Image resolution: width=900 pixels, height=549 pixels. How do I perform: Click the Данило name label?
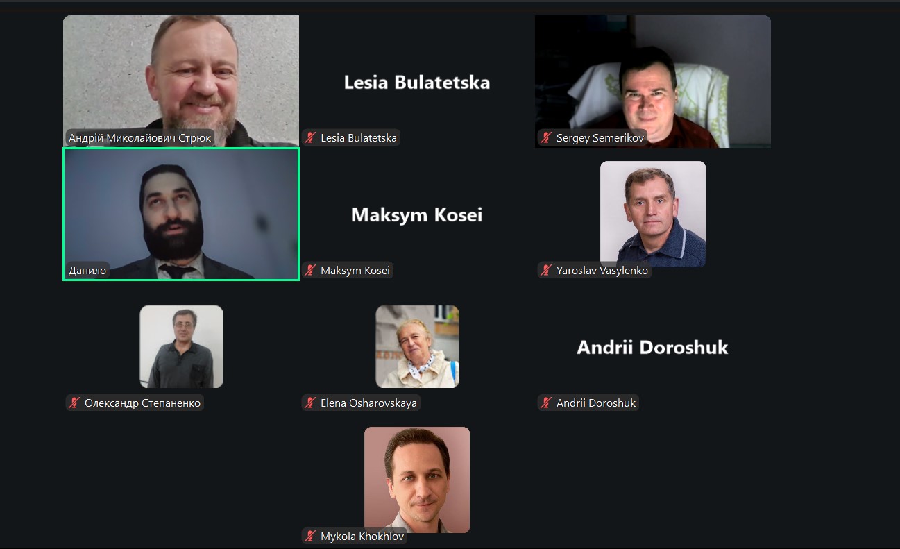point(87,271)
